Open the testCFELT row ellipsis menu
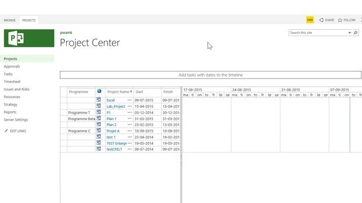Viewport: 362px width, 203px height. click(x=130, y=149)
